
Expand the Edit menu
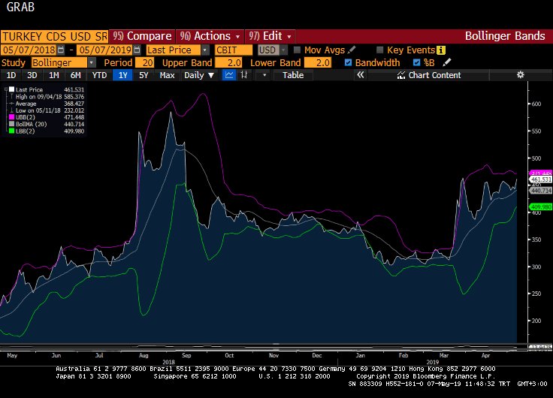[x=270, y=36]
